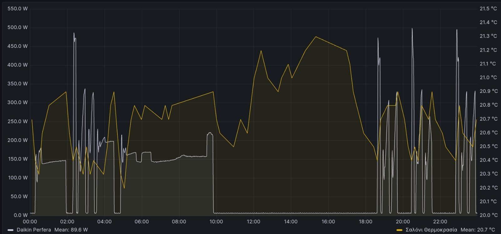This screenshot has height=234, width=501.
Task: Click the Mean: 89.6 W legend value
Action: tap(71, 230)
